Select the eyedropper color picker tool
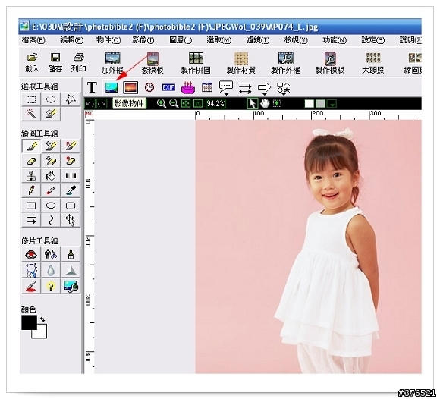The image size is (440, 399). pyautogui.click(x=71, y=190)
